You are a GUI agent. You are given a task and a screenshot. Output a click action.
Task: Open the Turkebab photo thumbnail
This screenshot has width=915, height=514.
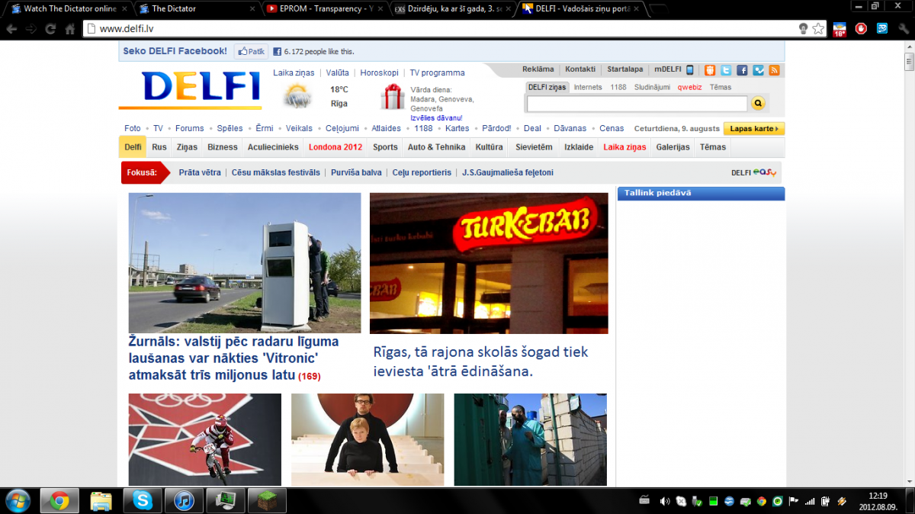[x=489, y=263]
